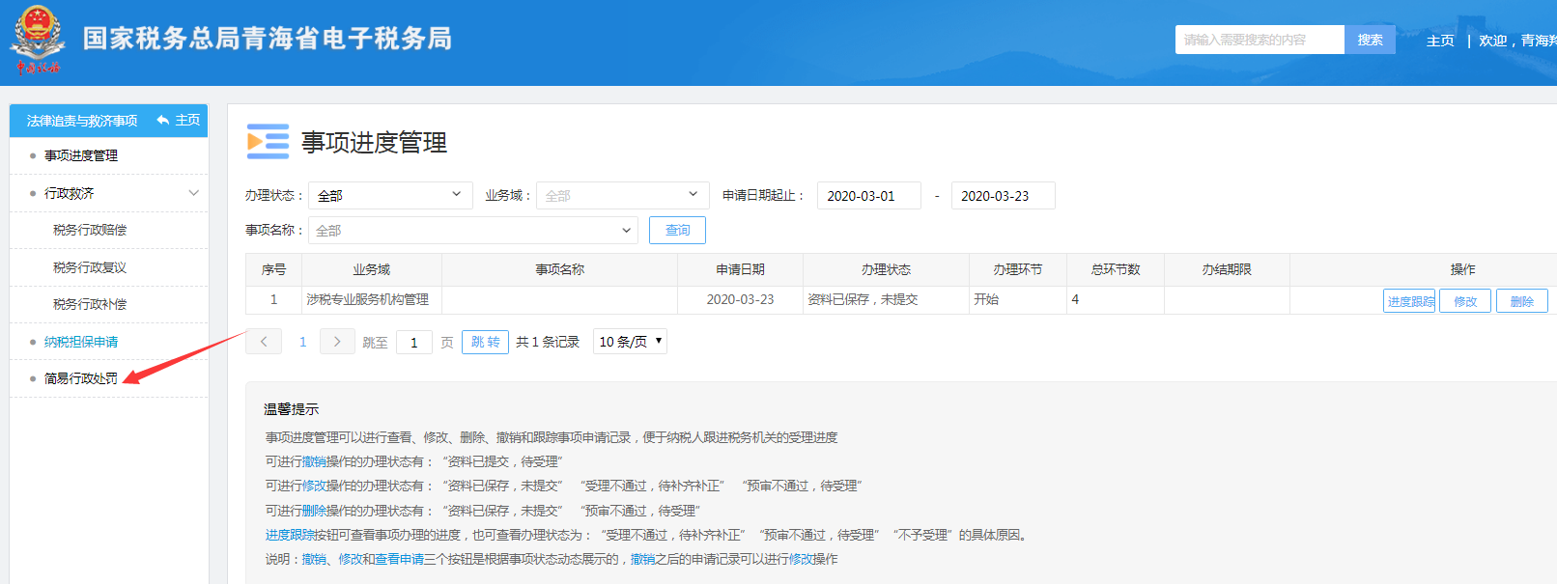This screenshot has width=1557, height=584.
Task: Click 事项名称 column header
Action: [560, 269]
